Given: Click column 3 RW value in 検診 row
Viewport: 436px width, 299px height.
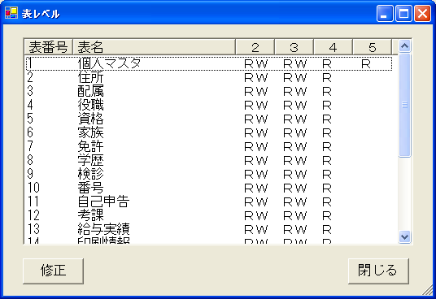Looking at the screenshot, I should click(295, 175).
